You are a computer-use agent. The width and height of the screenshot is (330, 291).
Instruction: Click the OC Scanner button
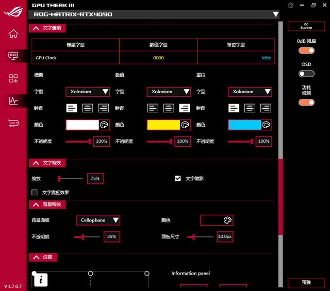pos(306,26)
